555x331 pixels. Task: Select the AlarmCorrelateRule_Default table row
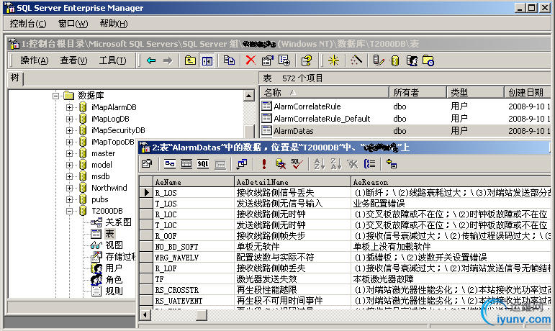405,119
